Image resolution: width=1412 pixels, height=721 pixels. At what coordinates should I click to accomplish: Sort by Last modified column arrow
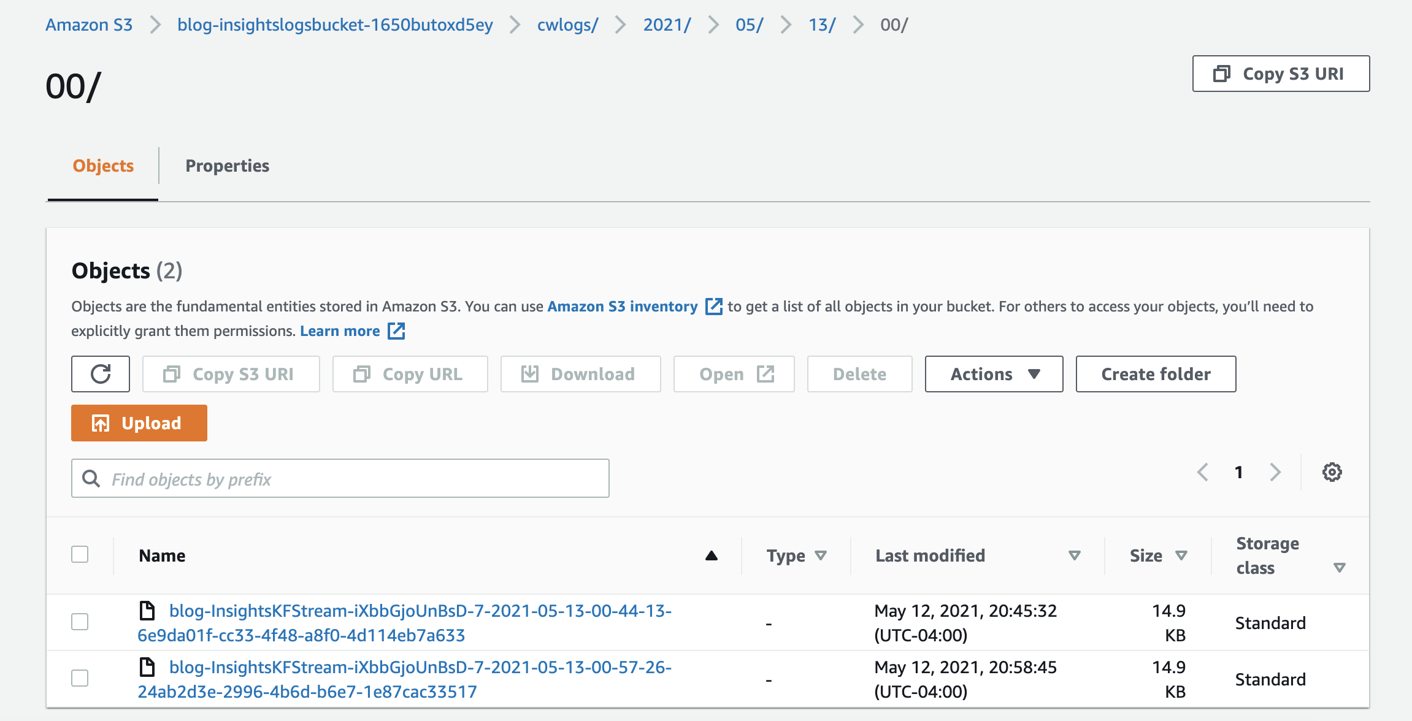pyautogui.click(x=1074, y=555)
